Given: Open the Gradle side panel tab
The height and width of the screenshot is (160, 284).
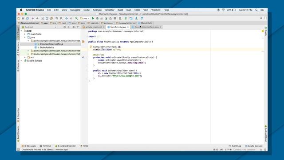Looking at the screenshot, I should click(266, 31).
